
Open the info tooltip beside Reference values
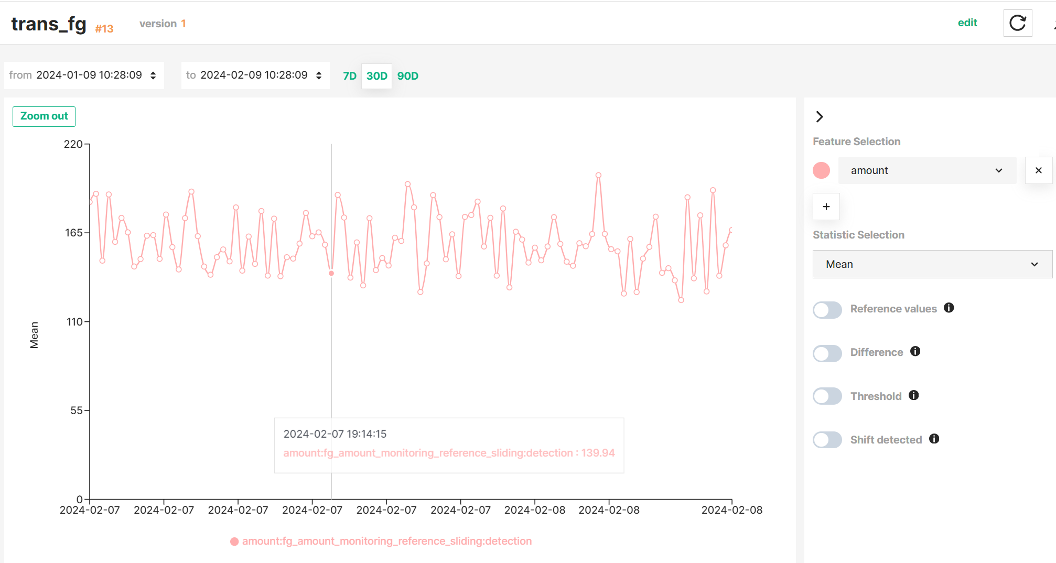(x=949, y=308)
